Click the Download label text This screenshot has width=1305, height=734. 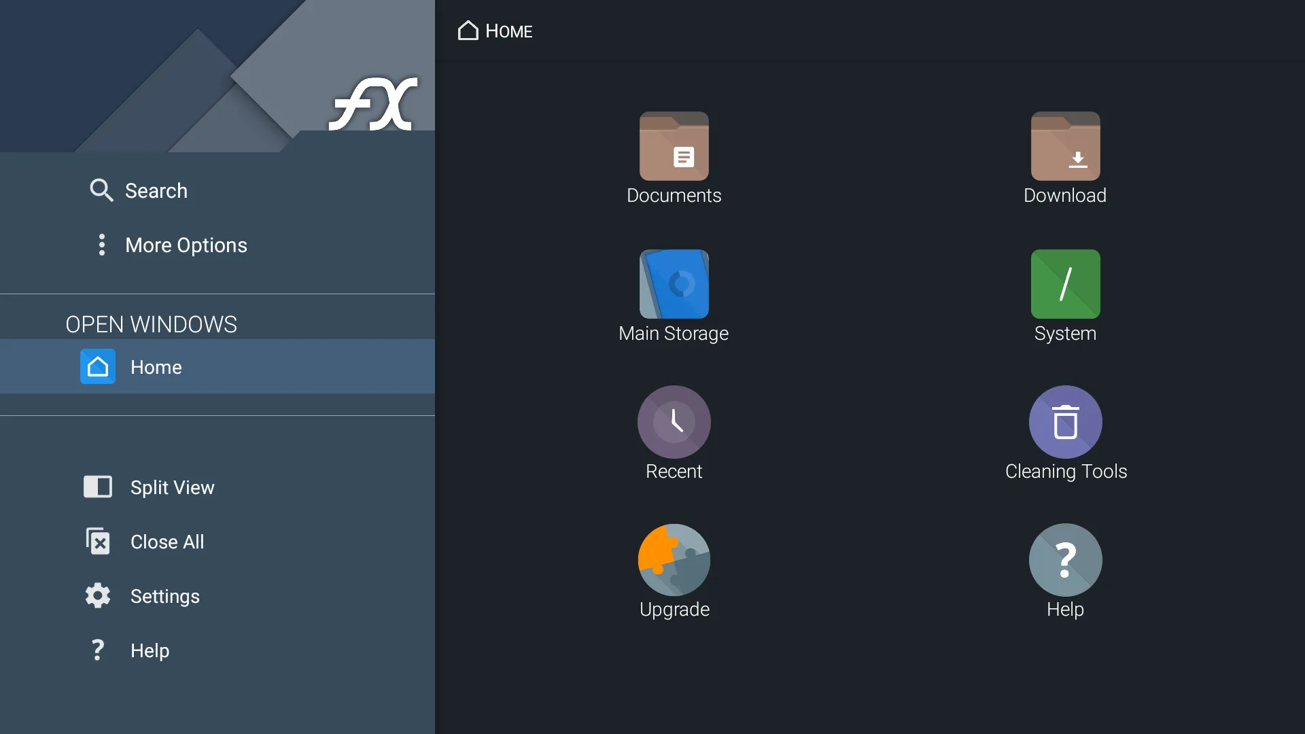coord(1065,196)
